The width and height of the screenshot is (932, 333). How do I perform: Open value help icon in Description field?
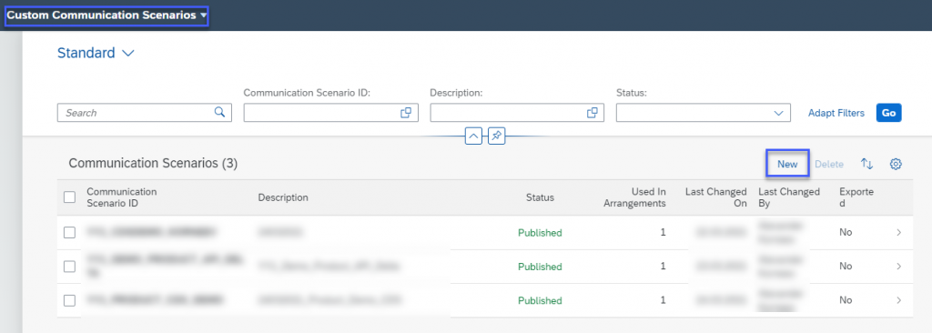592,113
